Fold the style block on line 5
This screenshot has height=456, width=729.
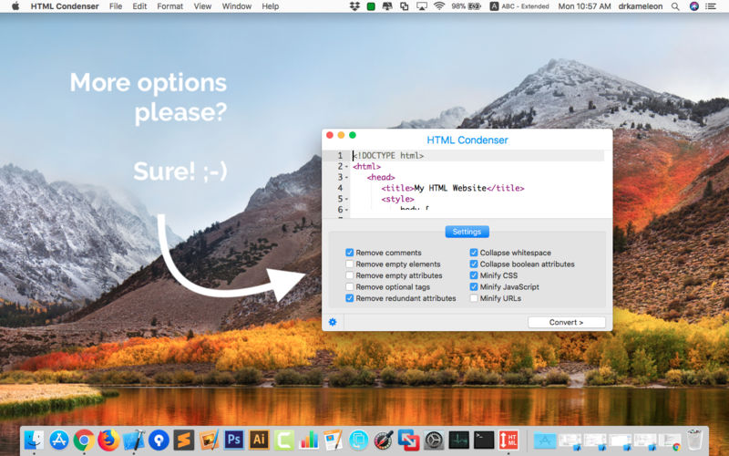coord(346,199)
